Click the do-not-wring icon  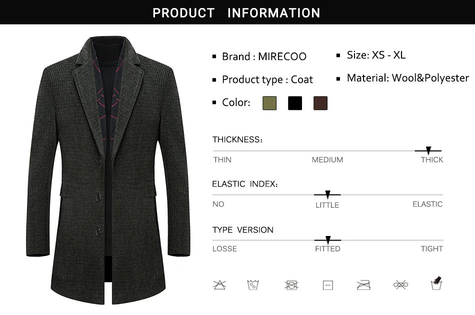coord(401,285)
